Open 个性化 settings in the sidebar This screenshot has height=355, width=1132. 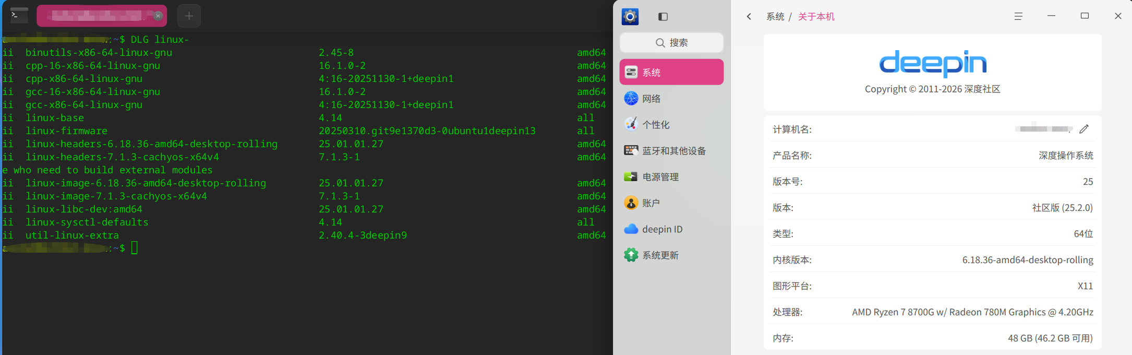click(x=671, y=124)
